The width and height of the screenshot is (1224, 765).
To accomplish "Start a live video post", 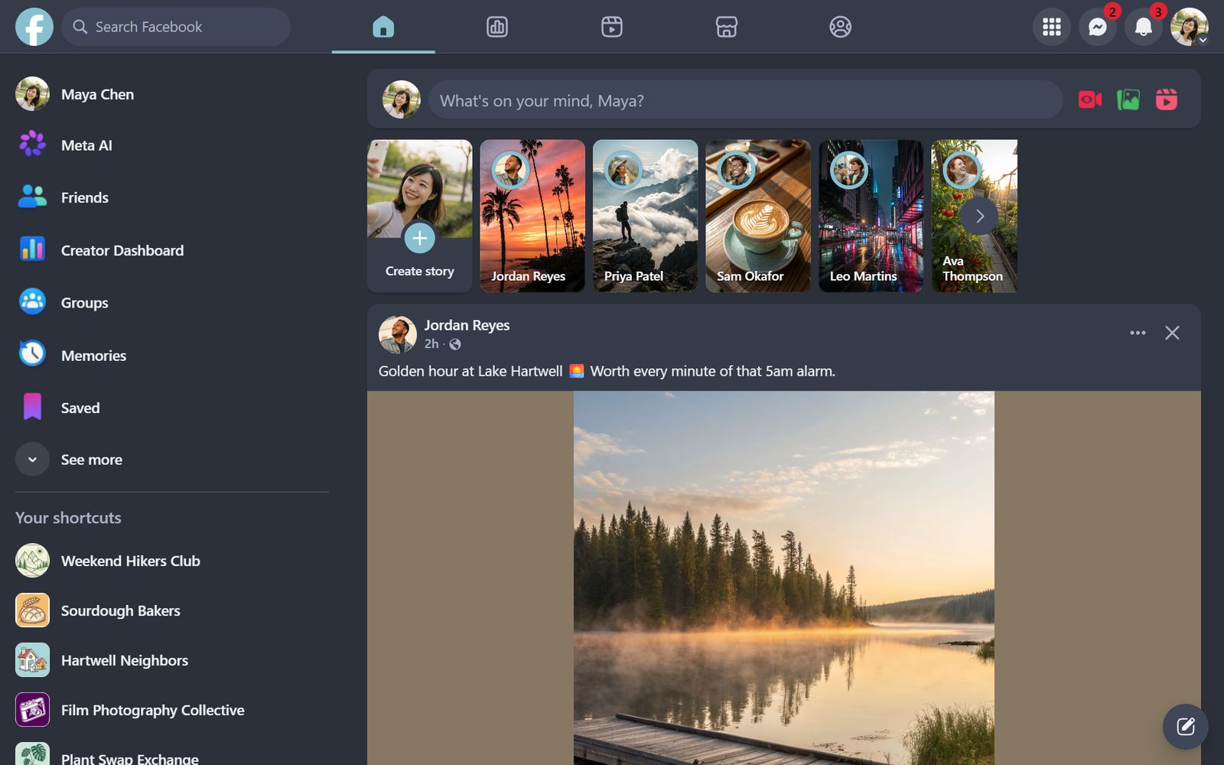I will tap(1090, 99).
